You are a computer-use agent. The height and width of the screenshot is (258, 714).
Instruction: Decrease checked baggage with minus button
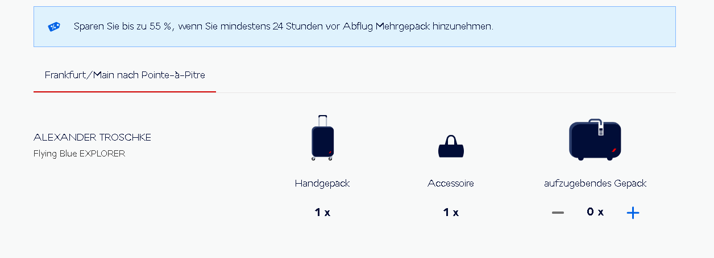pos(558,213)
